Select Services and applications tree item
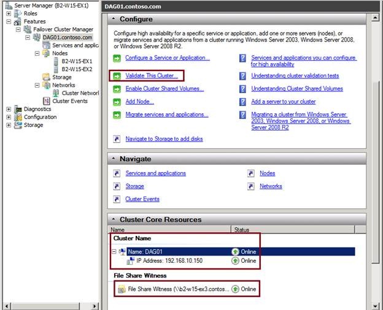This screenshot has width=383, height=310. (75, 45)
